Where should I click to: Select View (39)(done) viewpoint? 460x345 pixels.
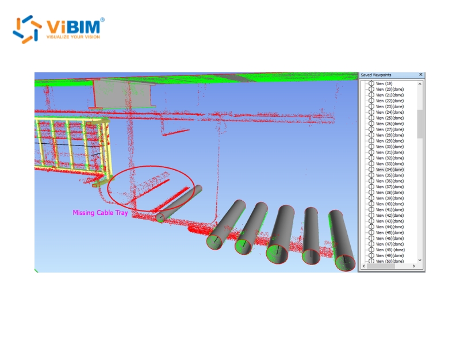click(390, 198)
